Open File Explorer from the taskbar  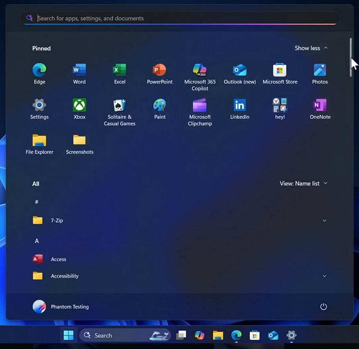(x=218, y=335)
